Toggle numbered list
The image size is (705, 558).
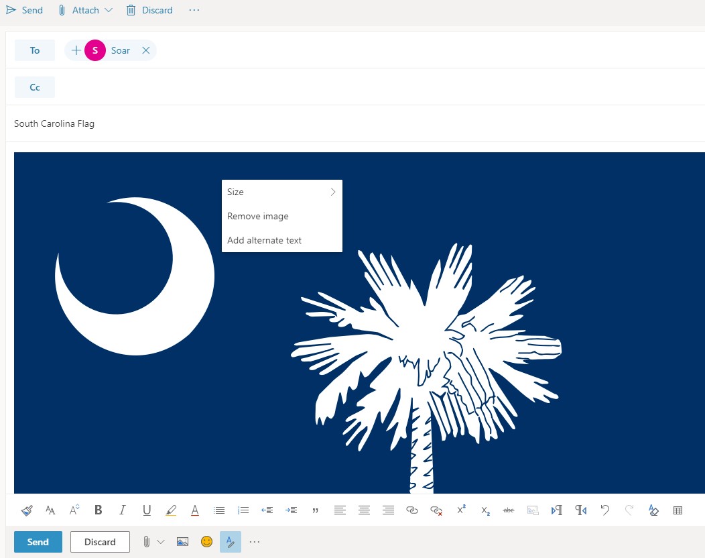tap(243, 510)
